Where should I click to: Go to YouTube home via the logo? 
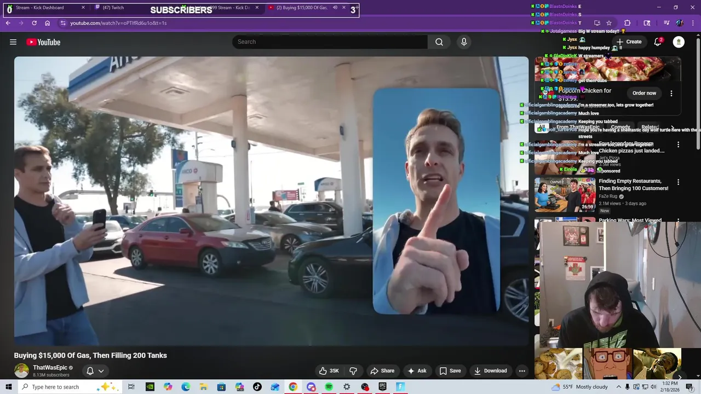point(43,42)
